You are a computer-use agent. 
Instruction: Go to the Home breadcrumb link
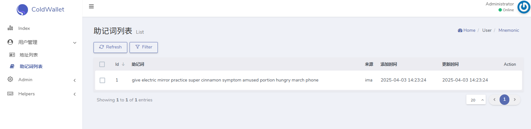[467, 30]
